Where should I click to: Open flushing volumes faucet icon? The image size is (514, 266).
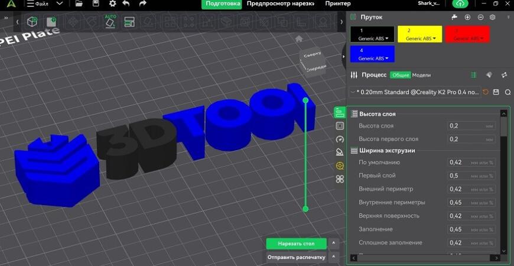454,17
